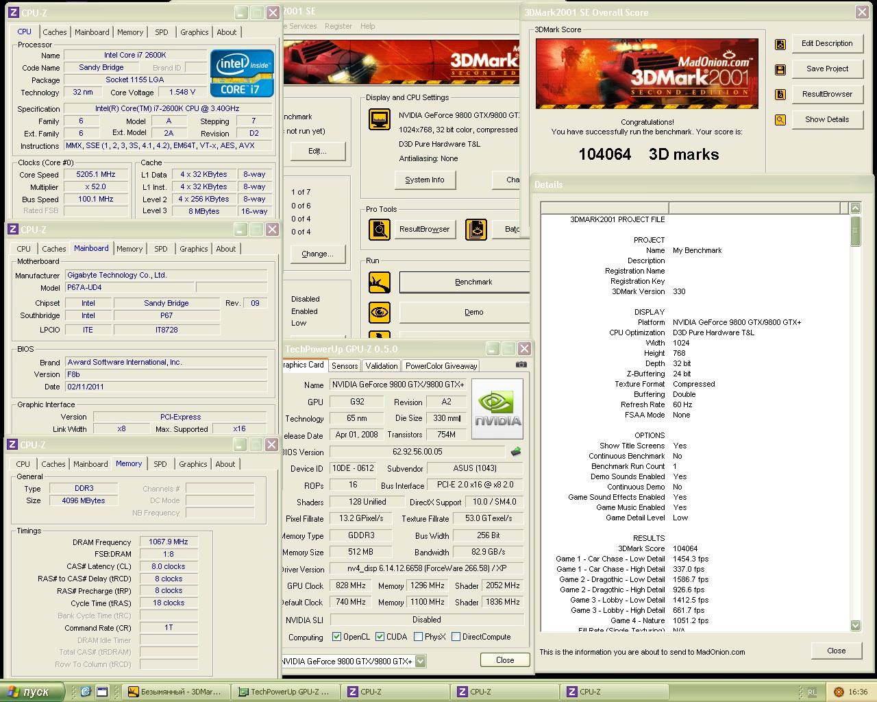Viewport: 877px width, 702px height.
Task: Open the Register menu in 3DMark2001 SE
Action: tap(338, 26)
